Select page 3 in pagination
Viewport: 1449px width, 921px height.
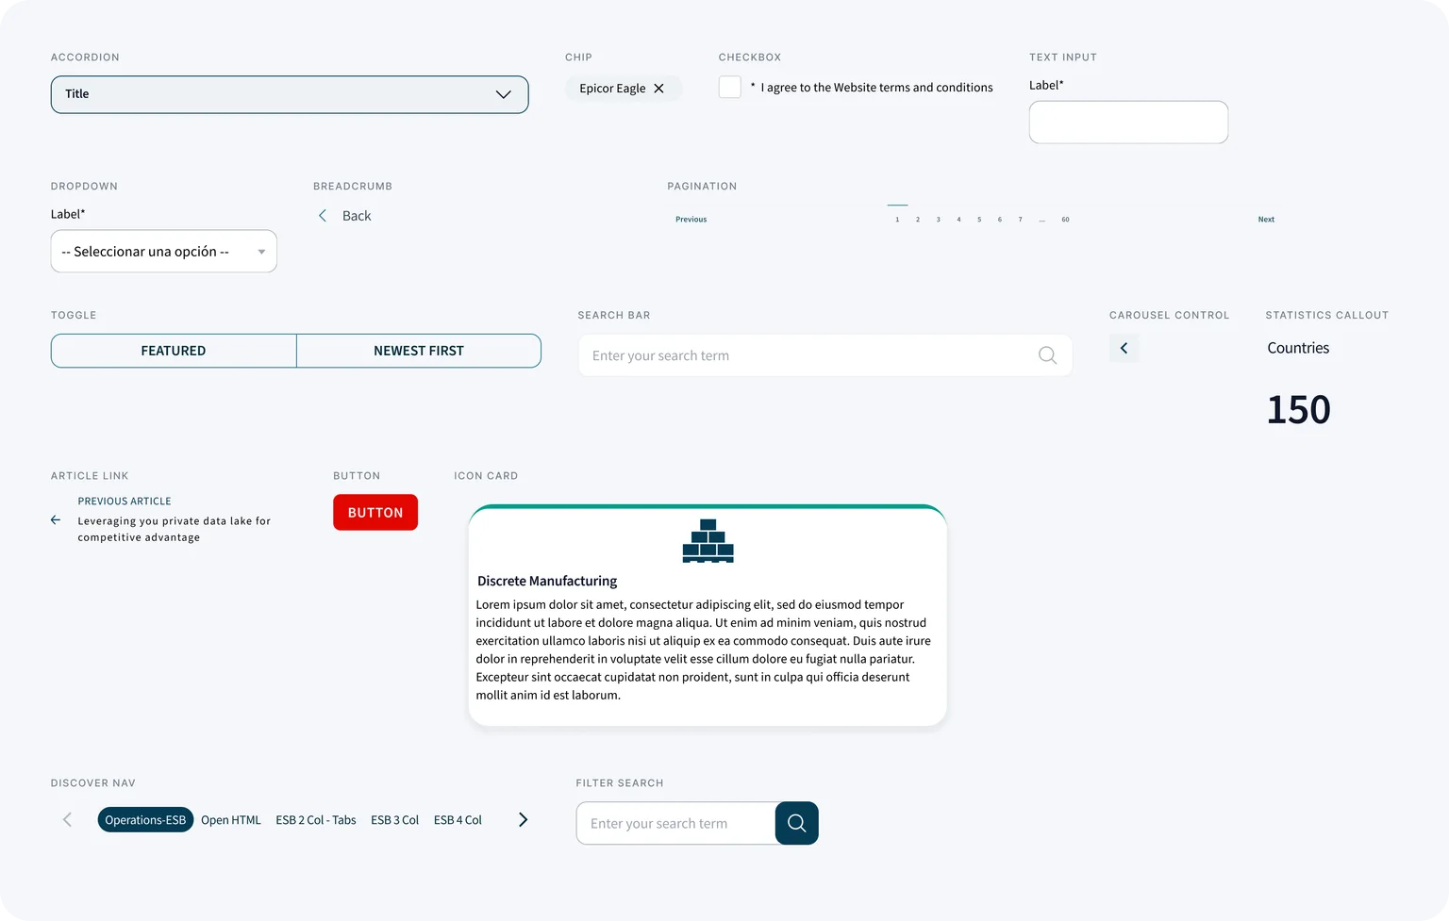point(938,220)
